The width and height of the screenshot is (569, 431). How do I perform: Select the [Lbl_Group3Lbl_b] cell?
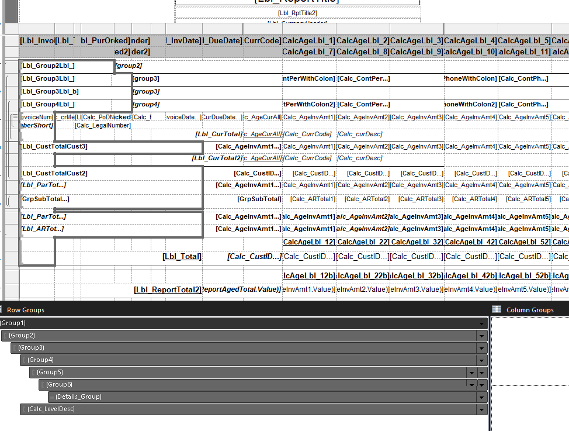pyautogui.click(x=75, y=92)
